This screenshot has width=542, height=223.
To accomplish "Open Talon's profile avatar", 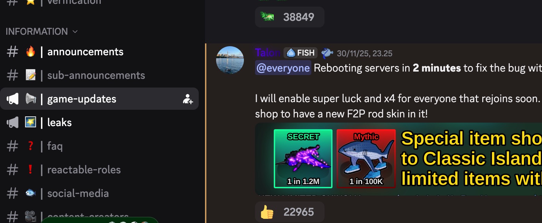I will 230,60.
